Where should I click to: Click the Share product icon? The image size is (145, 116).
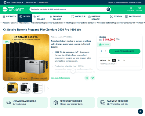click(87, 78)
